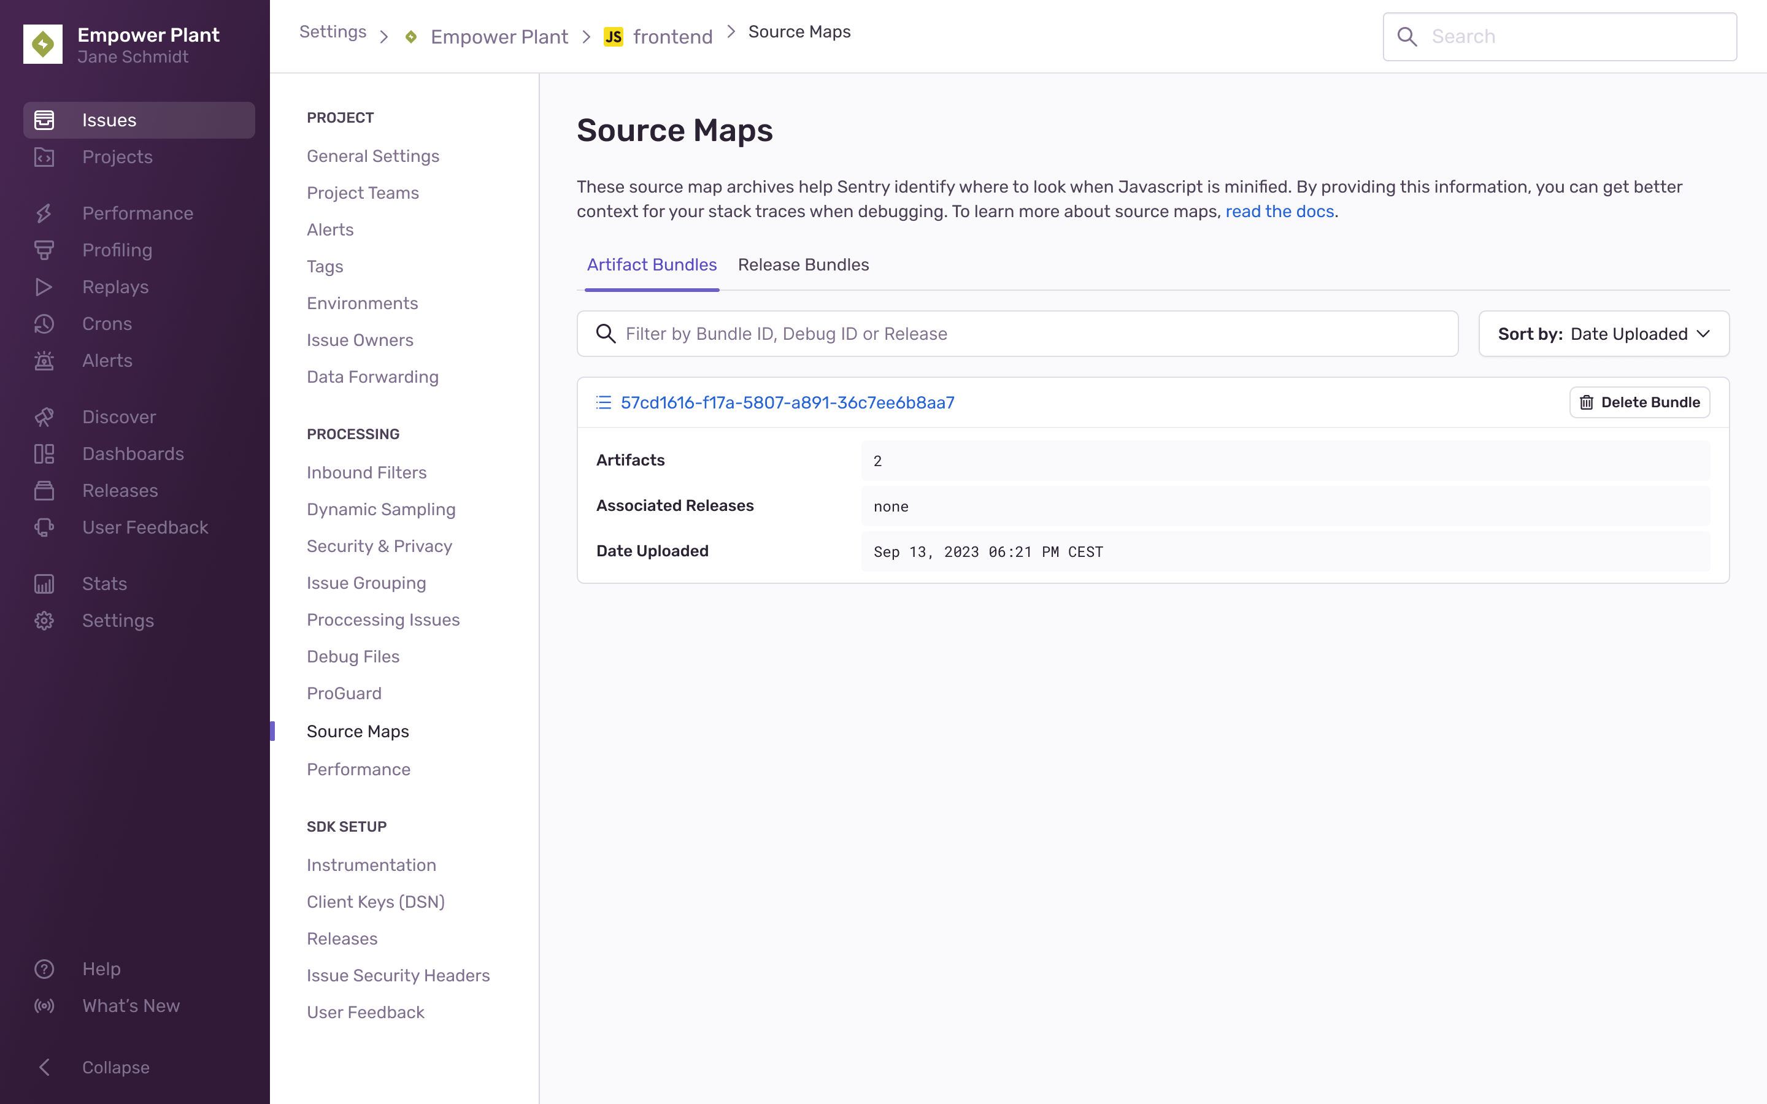Open Discover via its sidebar icon

45,416
